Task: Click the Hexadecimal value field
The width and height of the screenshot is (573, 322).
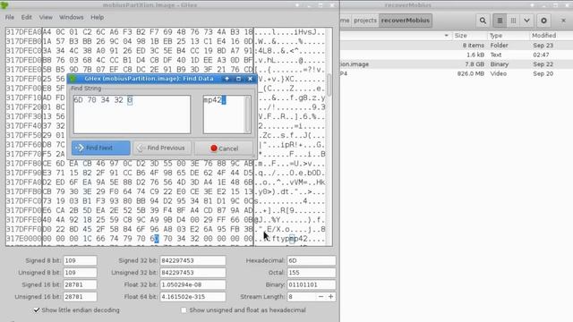Action: click(x=312, y=260)
